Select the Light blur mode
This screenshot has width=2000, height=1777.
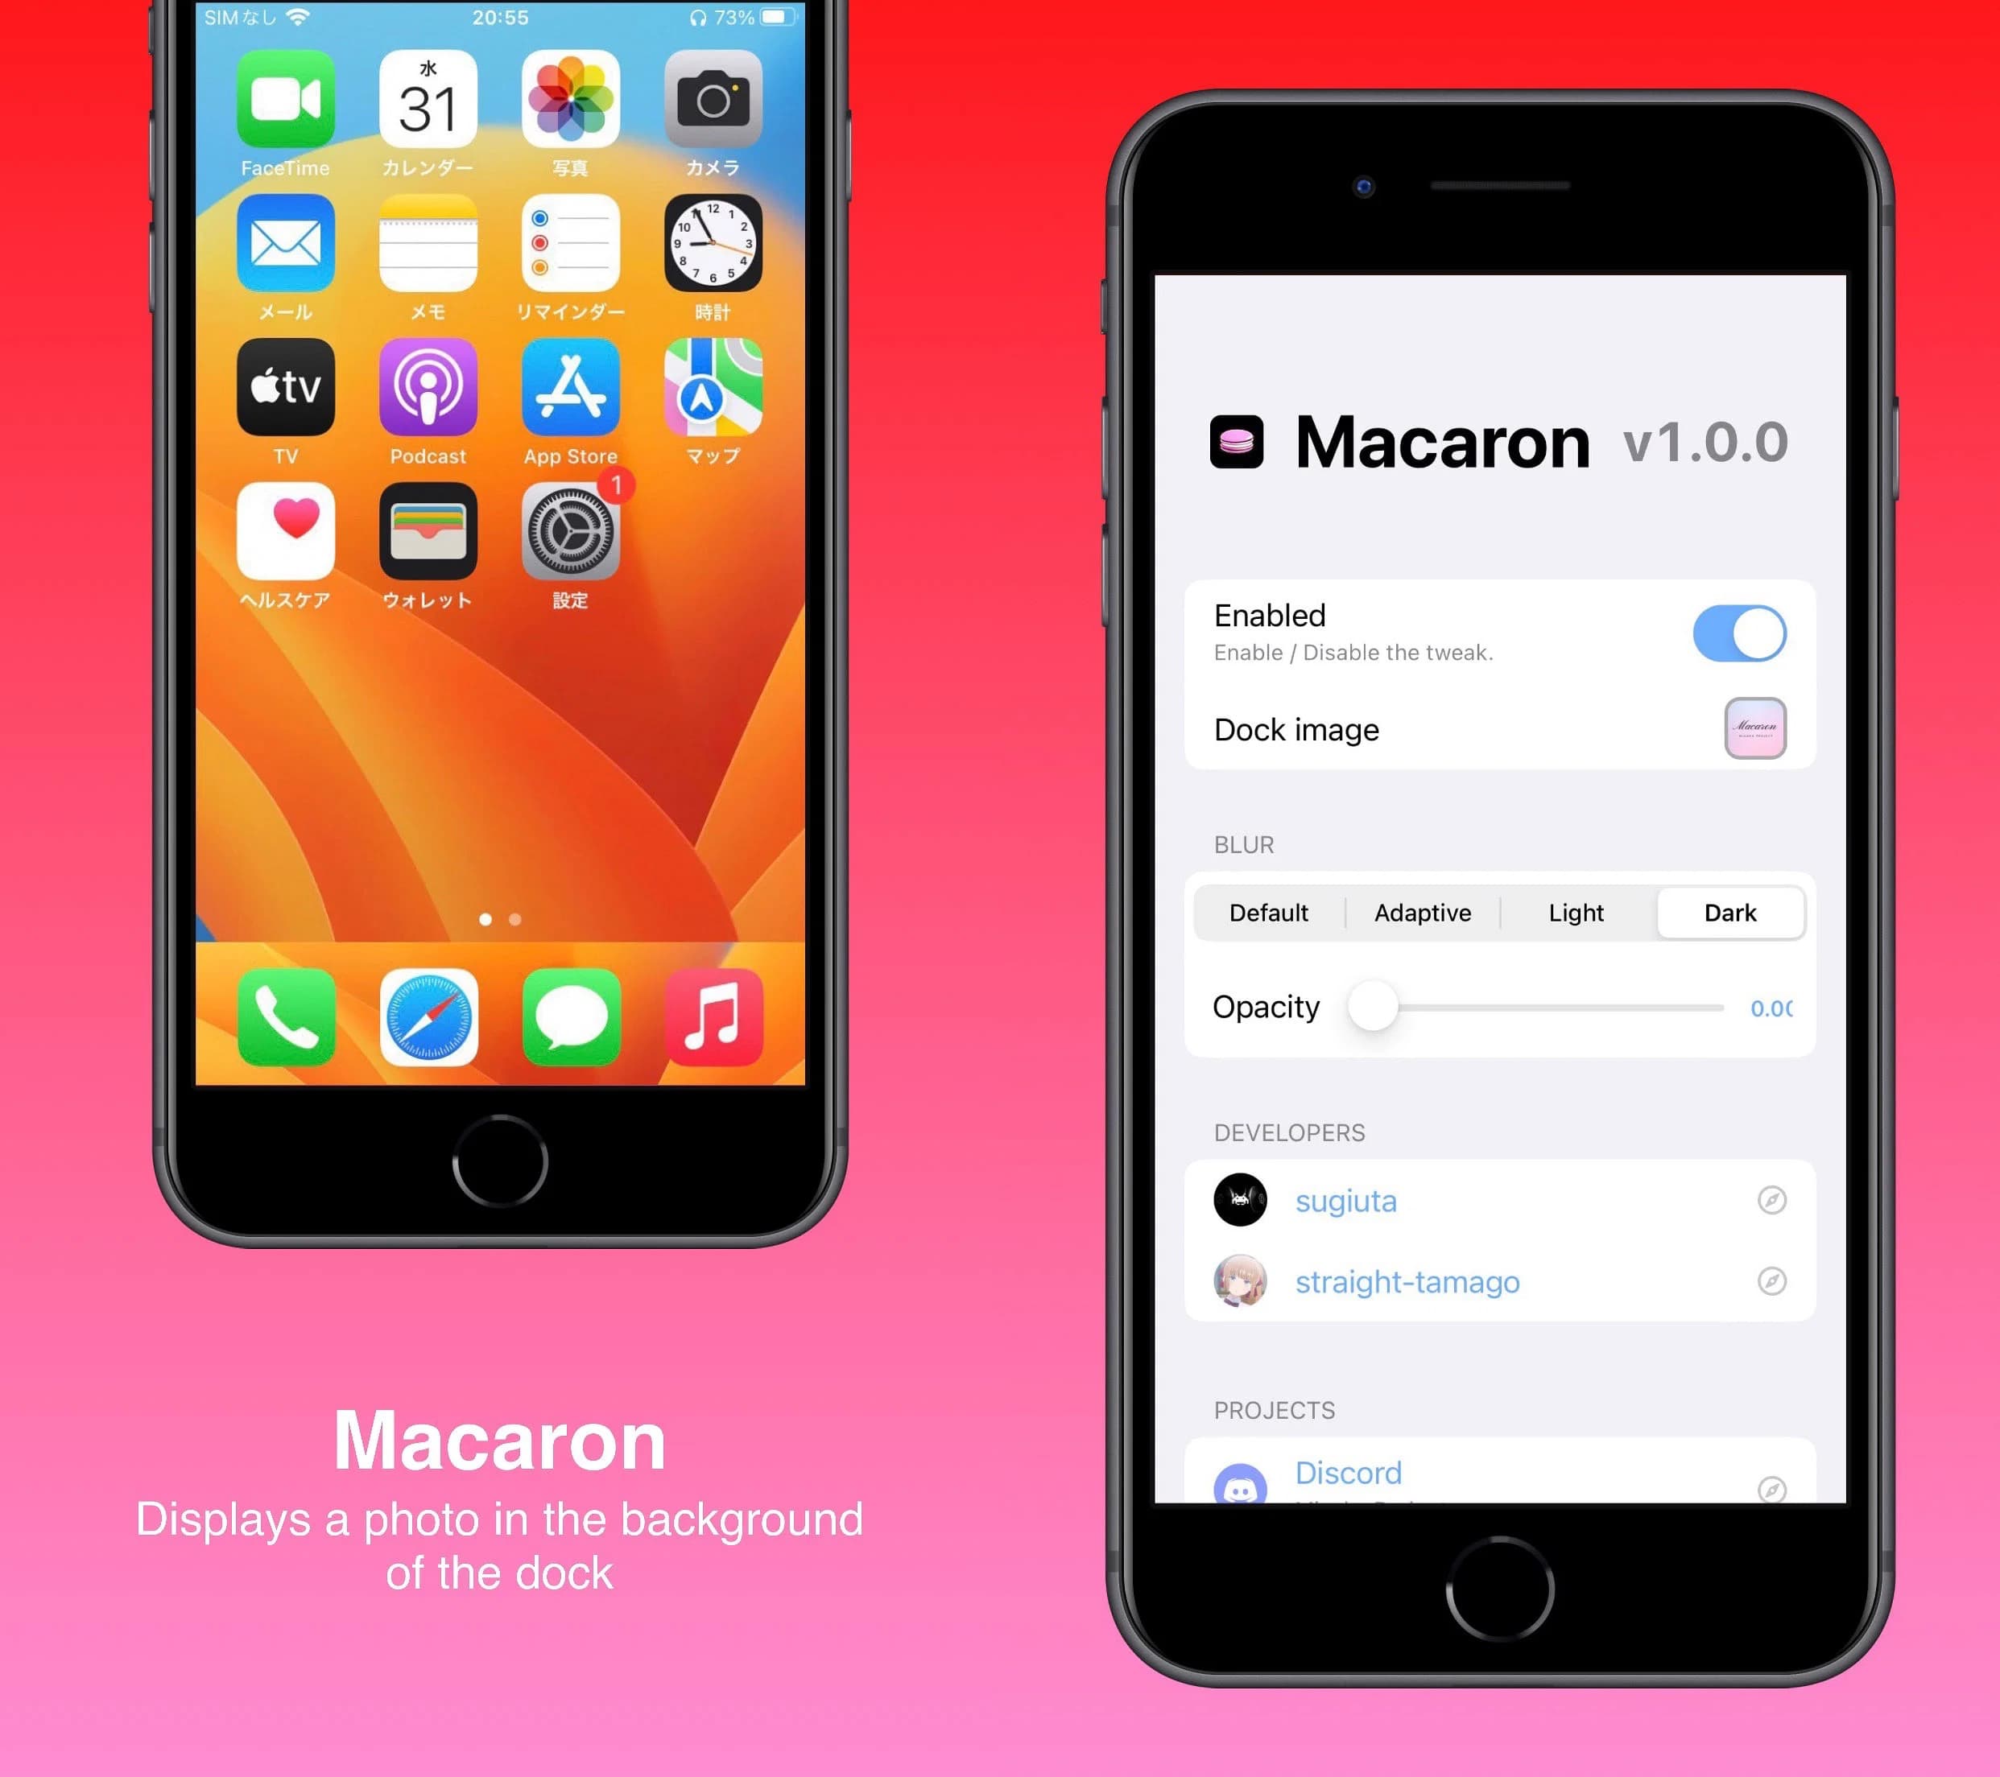coord(1576,911)
